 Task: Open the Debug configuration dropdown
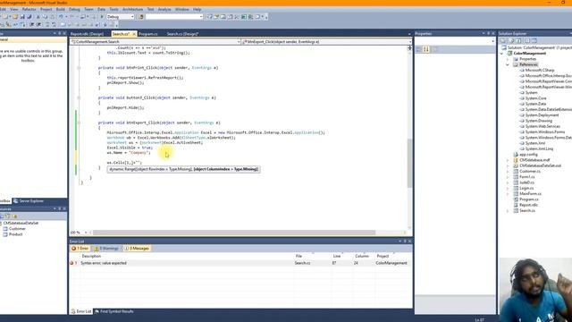(x=132, y=17)
